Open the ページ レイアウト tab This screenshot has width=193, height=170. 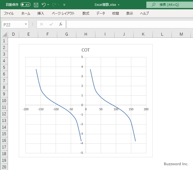point(63,13)
